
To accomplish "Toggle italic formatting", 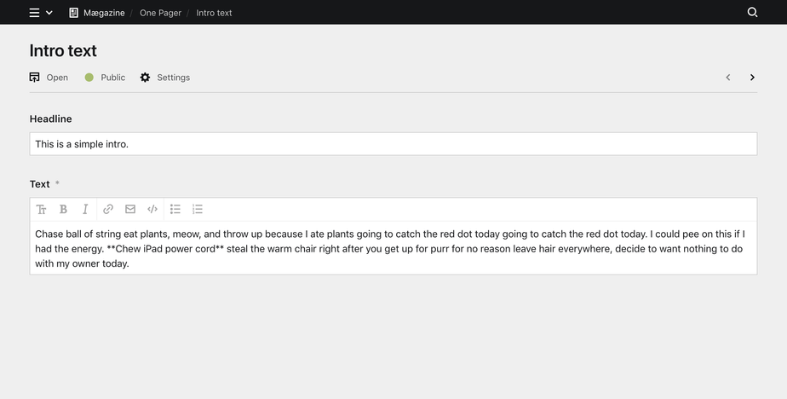I will click(85, 209).
